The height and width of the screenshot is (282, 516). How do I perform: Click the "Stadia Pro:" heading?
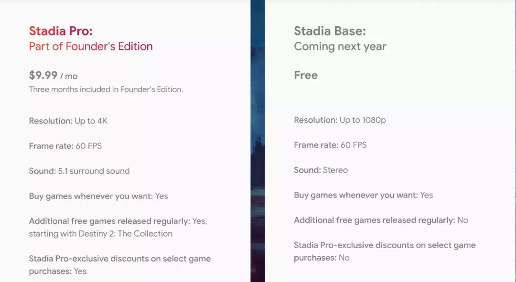[x=61, y=31]
